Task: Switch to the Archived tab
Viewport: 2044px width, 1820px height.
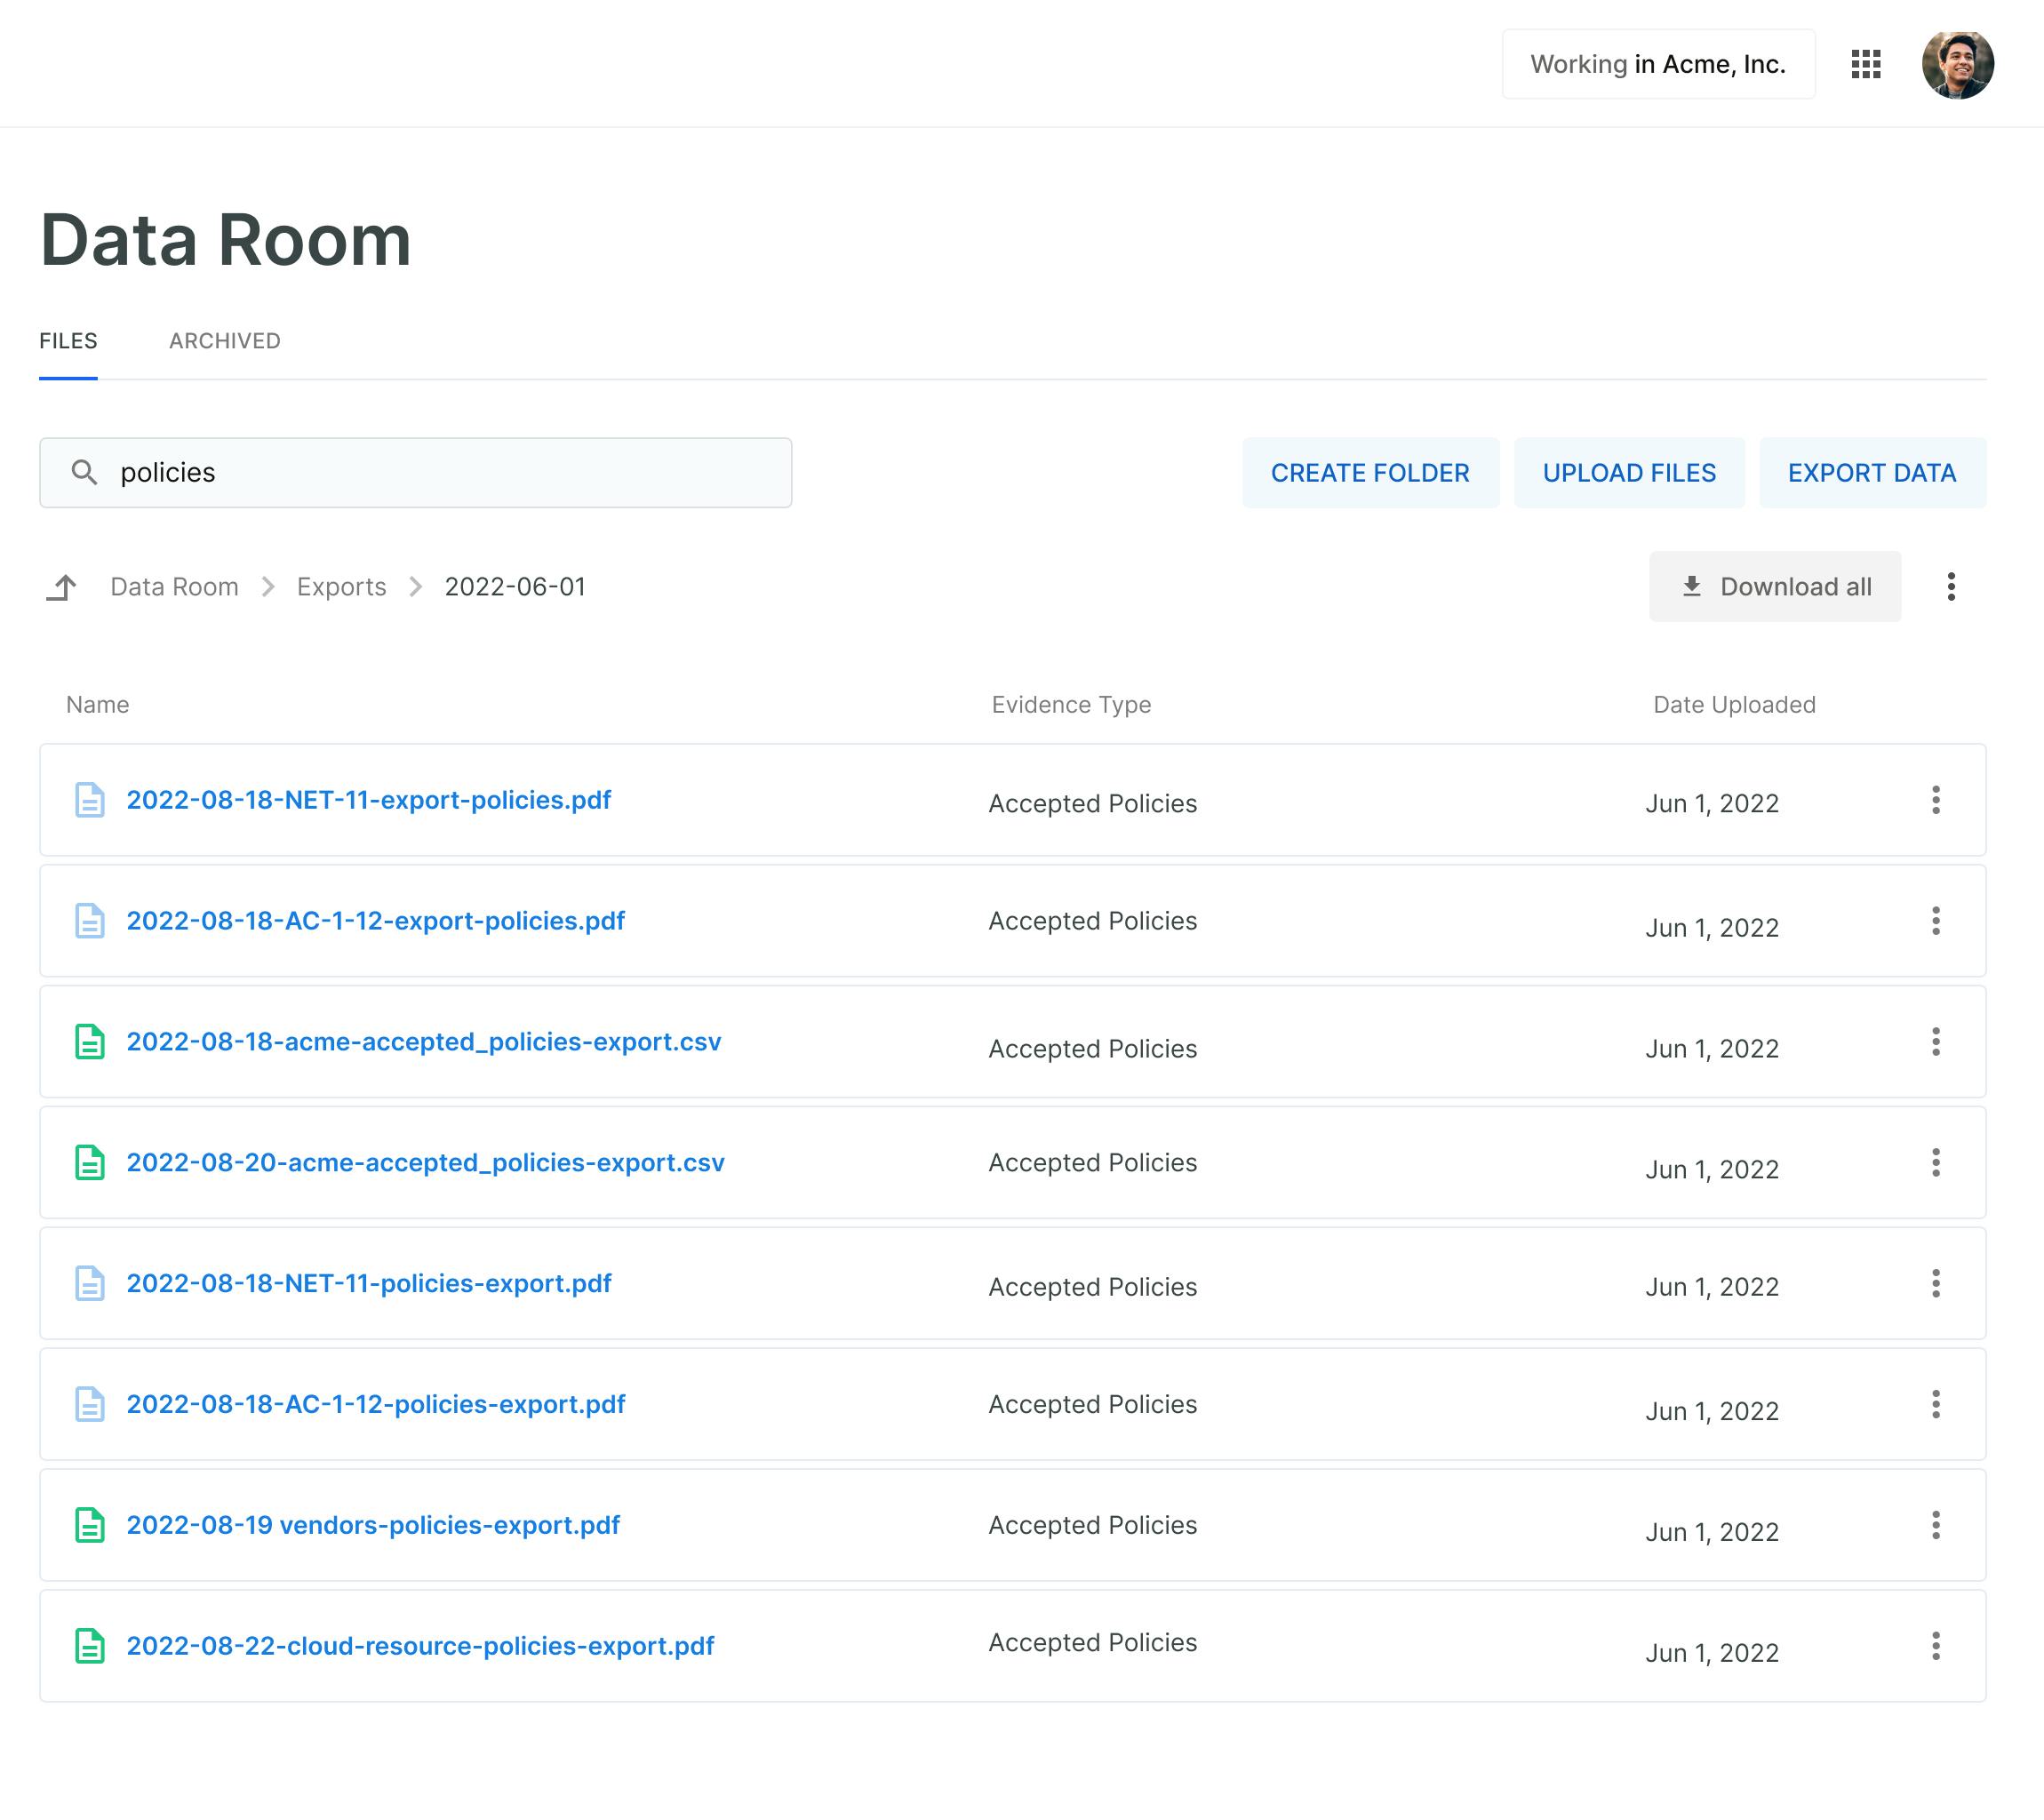Action: (x=224, y=341)
